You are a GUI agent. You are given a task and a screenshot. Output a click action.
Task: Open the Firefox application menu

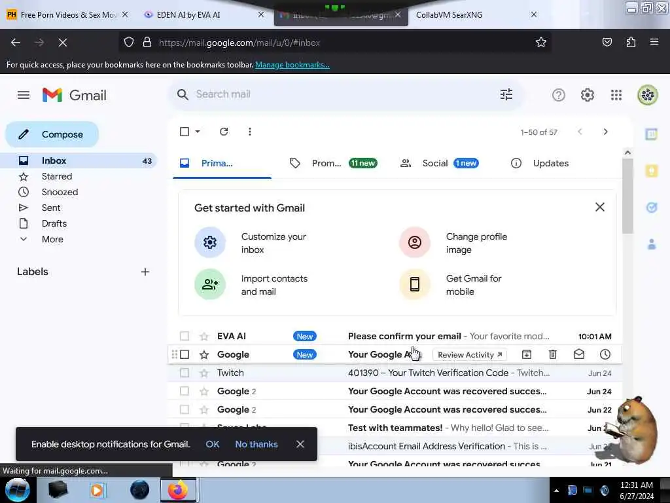click(x=654, y=43)
